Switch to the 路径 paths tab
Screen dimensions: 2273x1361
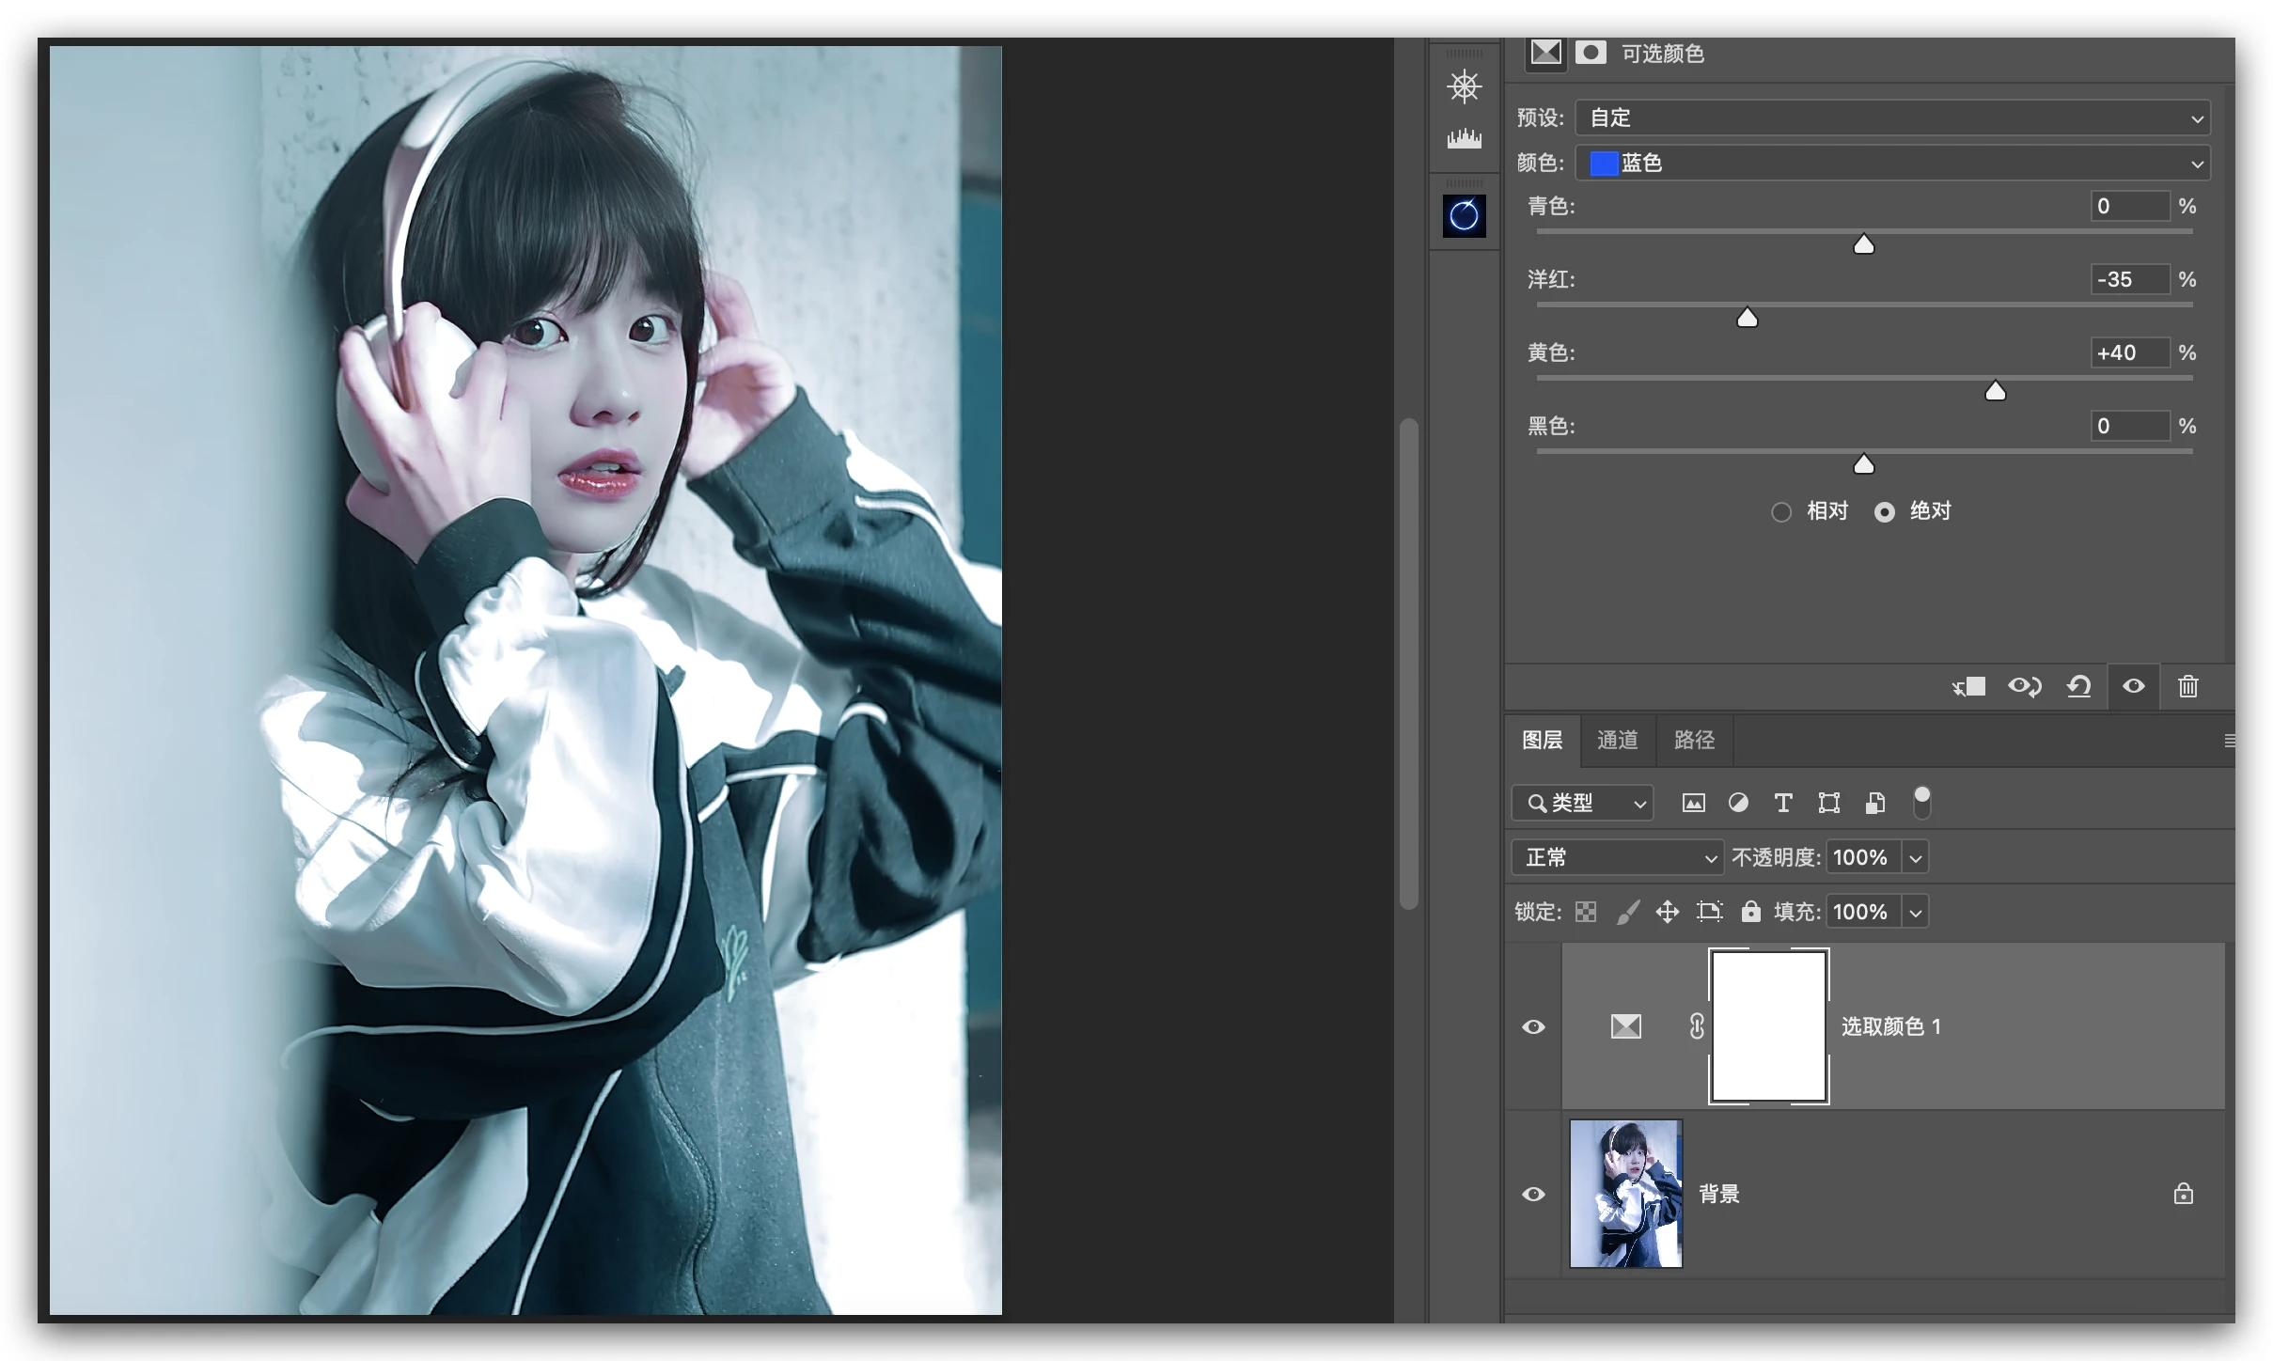pyautogui.click(x=1694, y=741)
